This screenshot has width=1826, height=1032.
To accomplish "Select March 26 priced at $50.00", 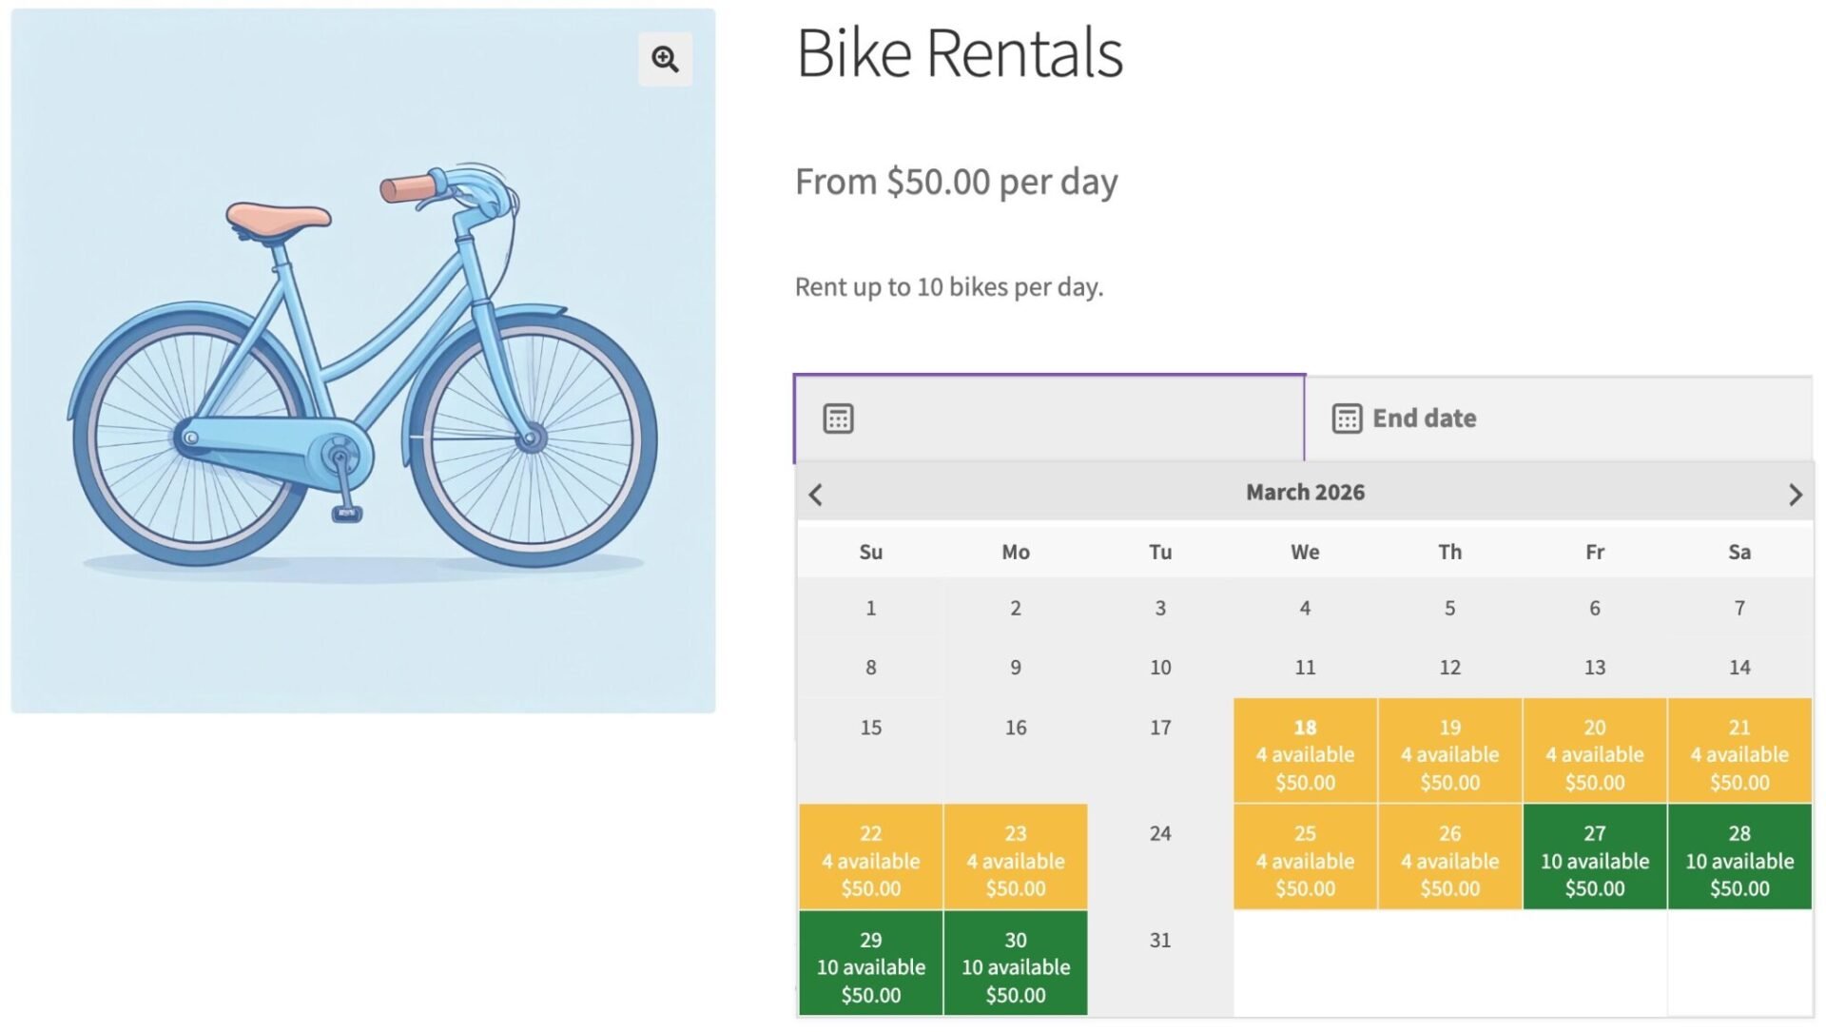I will 1449,858.
